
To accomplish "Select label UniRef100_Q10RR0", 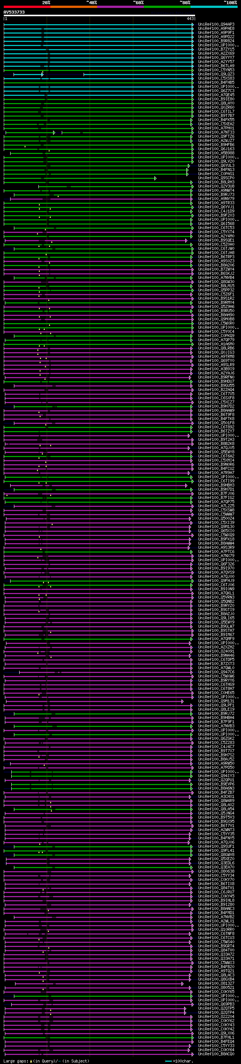I will point(216,929).
